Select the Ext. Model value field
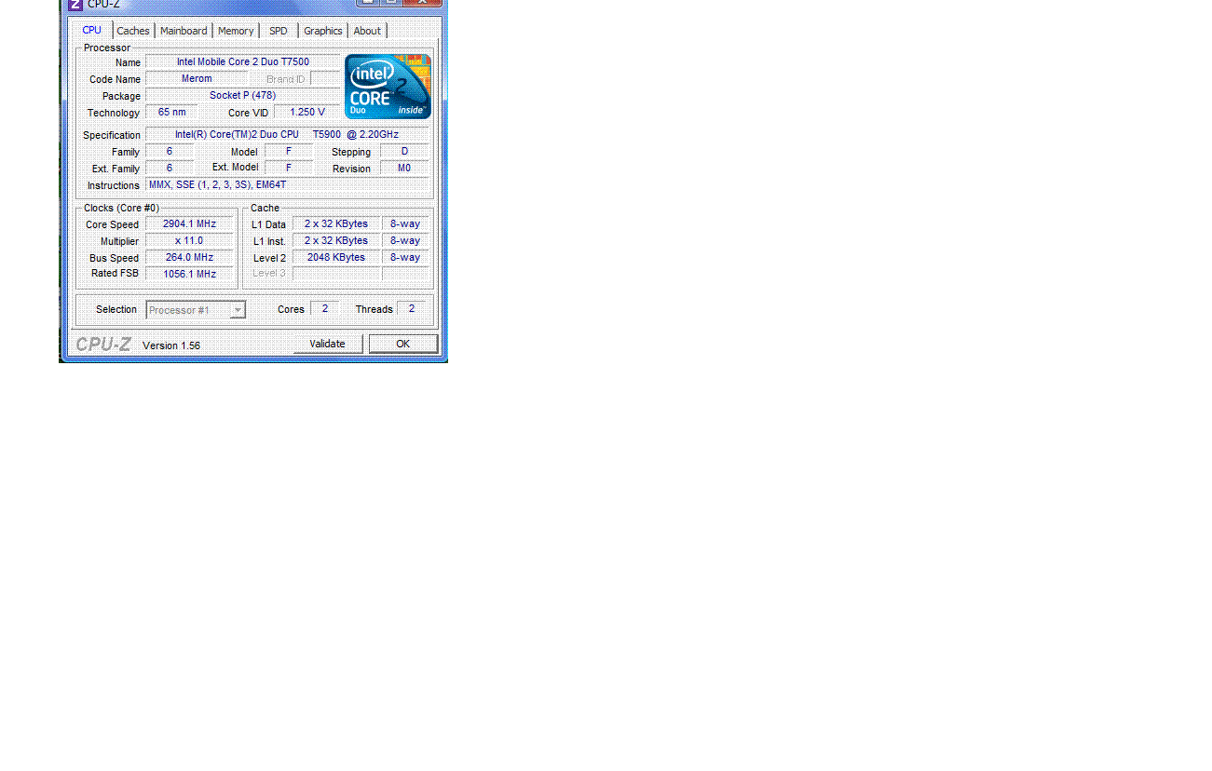The height and width of the screenshot is (771, 1212). (289, 169)
